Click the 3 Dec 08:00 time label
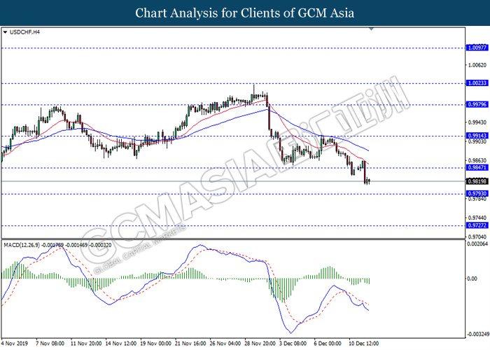The height and width of the screenshot is (350, 490). [x=293, y=344]
